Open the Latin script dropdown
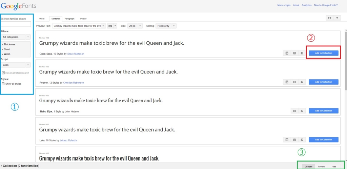Screen dimensions: 347x169 point(16,65)
